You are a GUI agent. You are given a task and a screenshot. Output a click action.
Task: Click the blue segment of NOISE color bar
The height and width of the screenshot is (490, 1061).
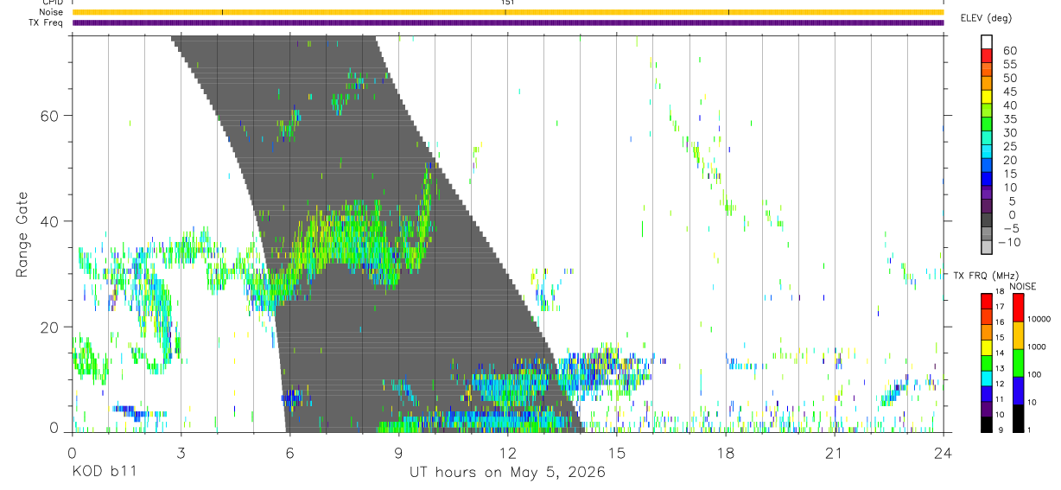click(1018, 391)
